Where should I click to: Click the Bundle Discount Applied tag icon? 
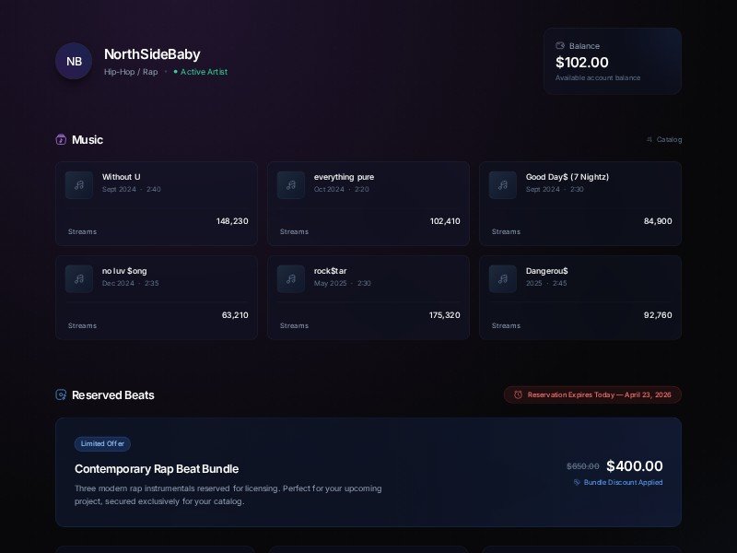click(578, 482)
